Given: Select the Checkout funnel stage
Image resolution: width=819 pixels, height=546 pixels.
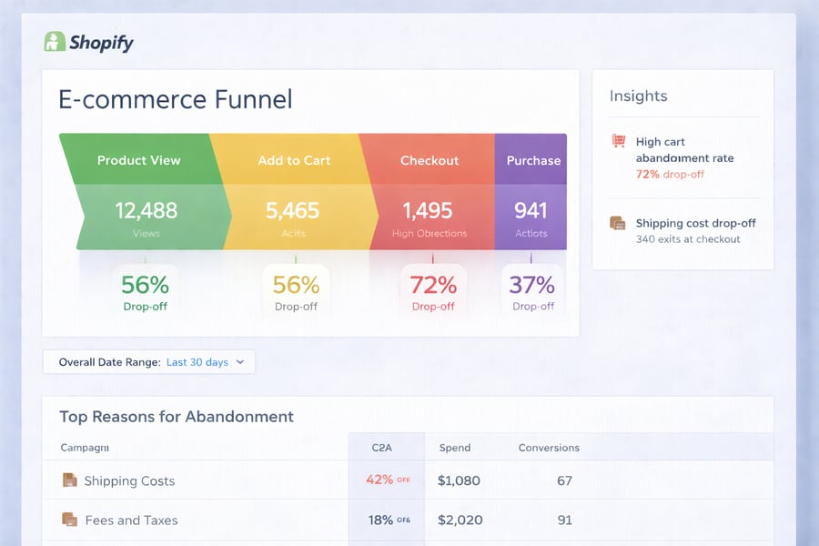Looking at the screenshot, I should tap(429, 160).
